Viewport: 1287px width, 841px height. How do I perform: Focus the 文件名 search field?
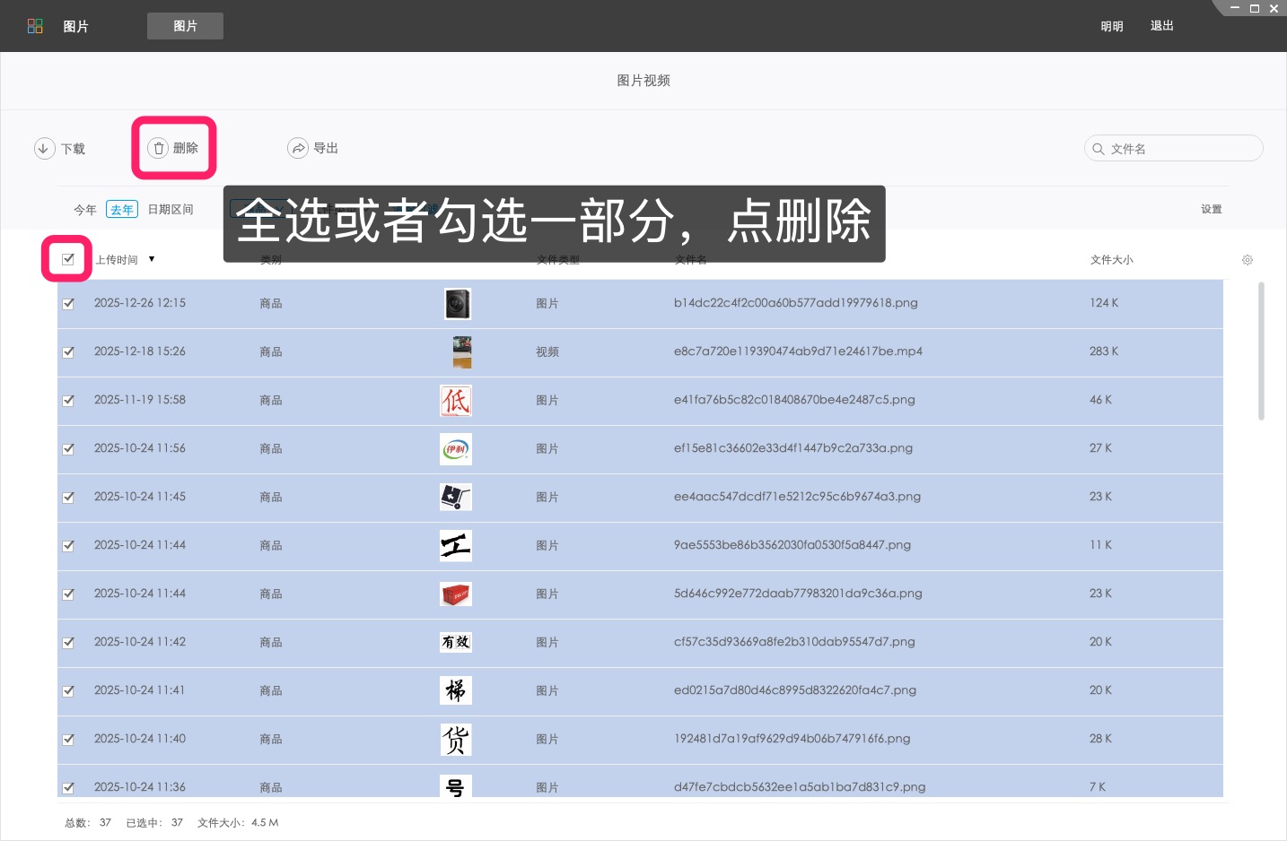(x=1174, y=148)
